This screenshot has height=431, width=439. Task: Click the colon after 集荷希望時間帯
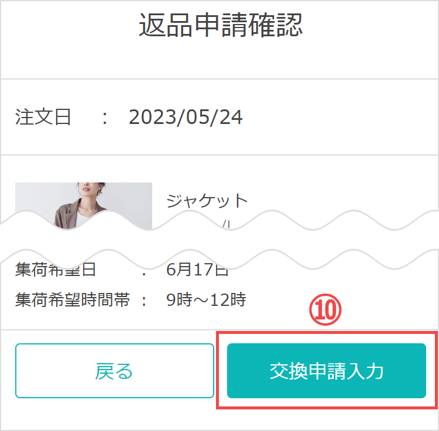tap(144, 301)
